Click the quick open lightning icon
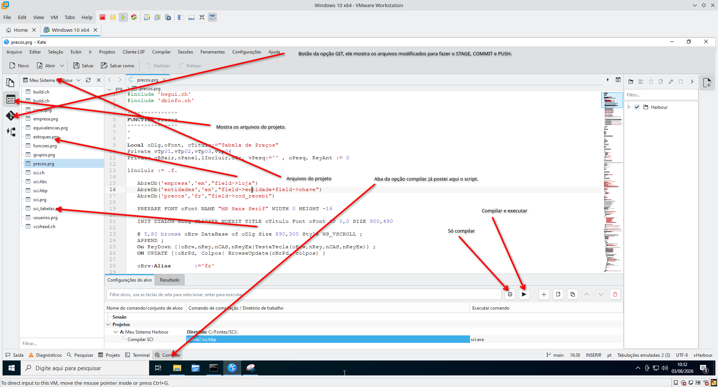 coord(608,80)
